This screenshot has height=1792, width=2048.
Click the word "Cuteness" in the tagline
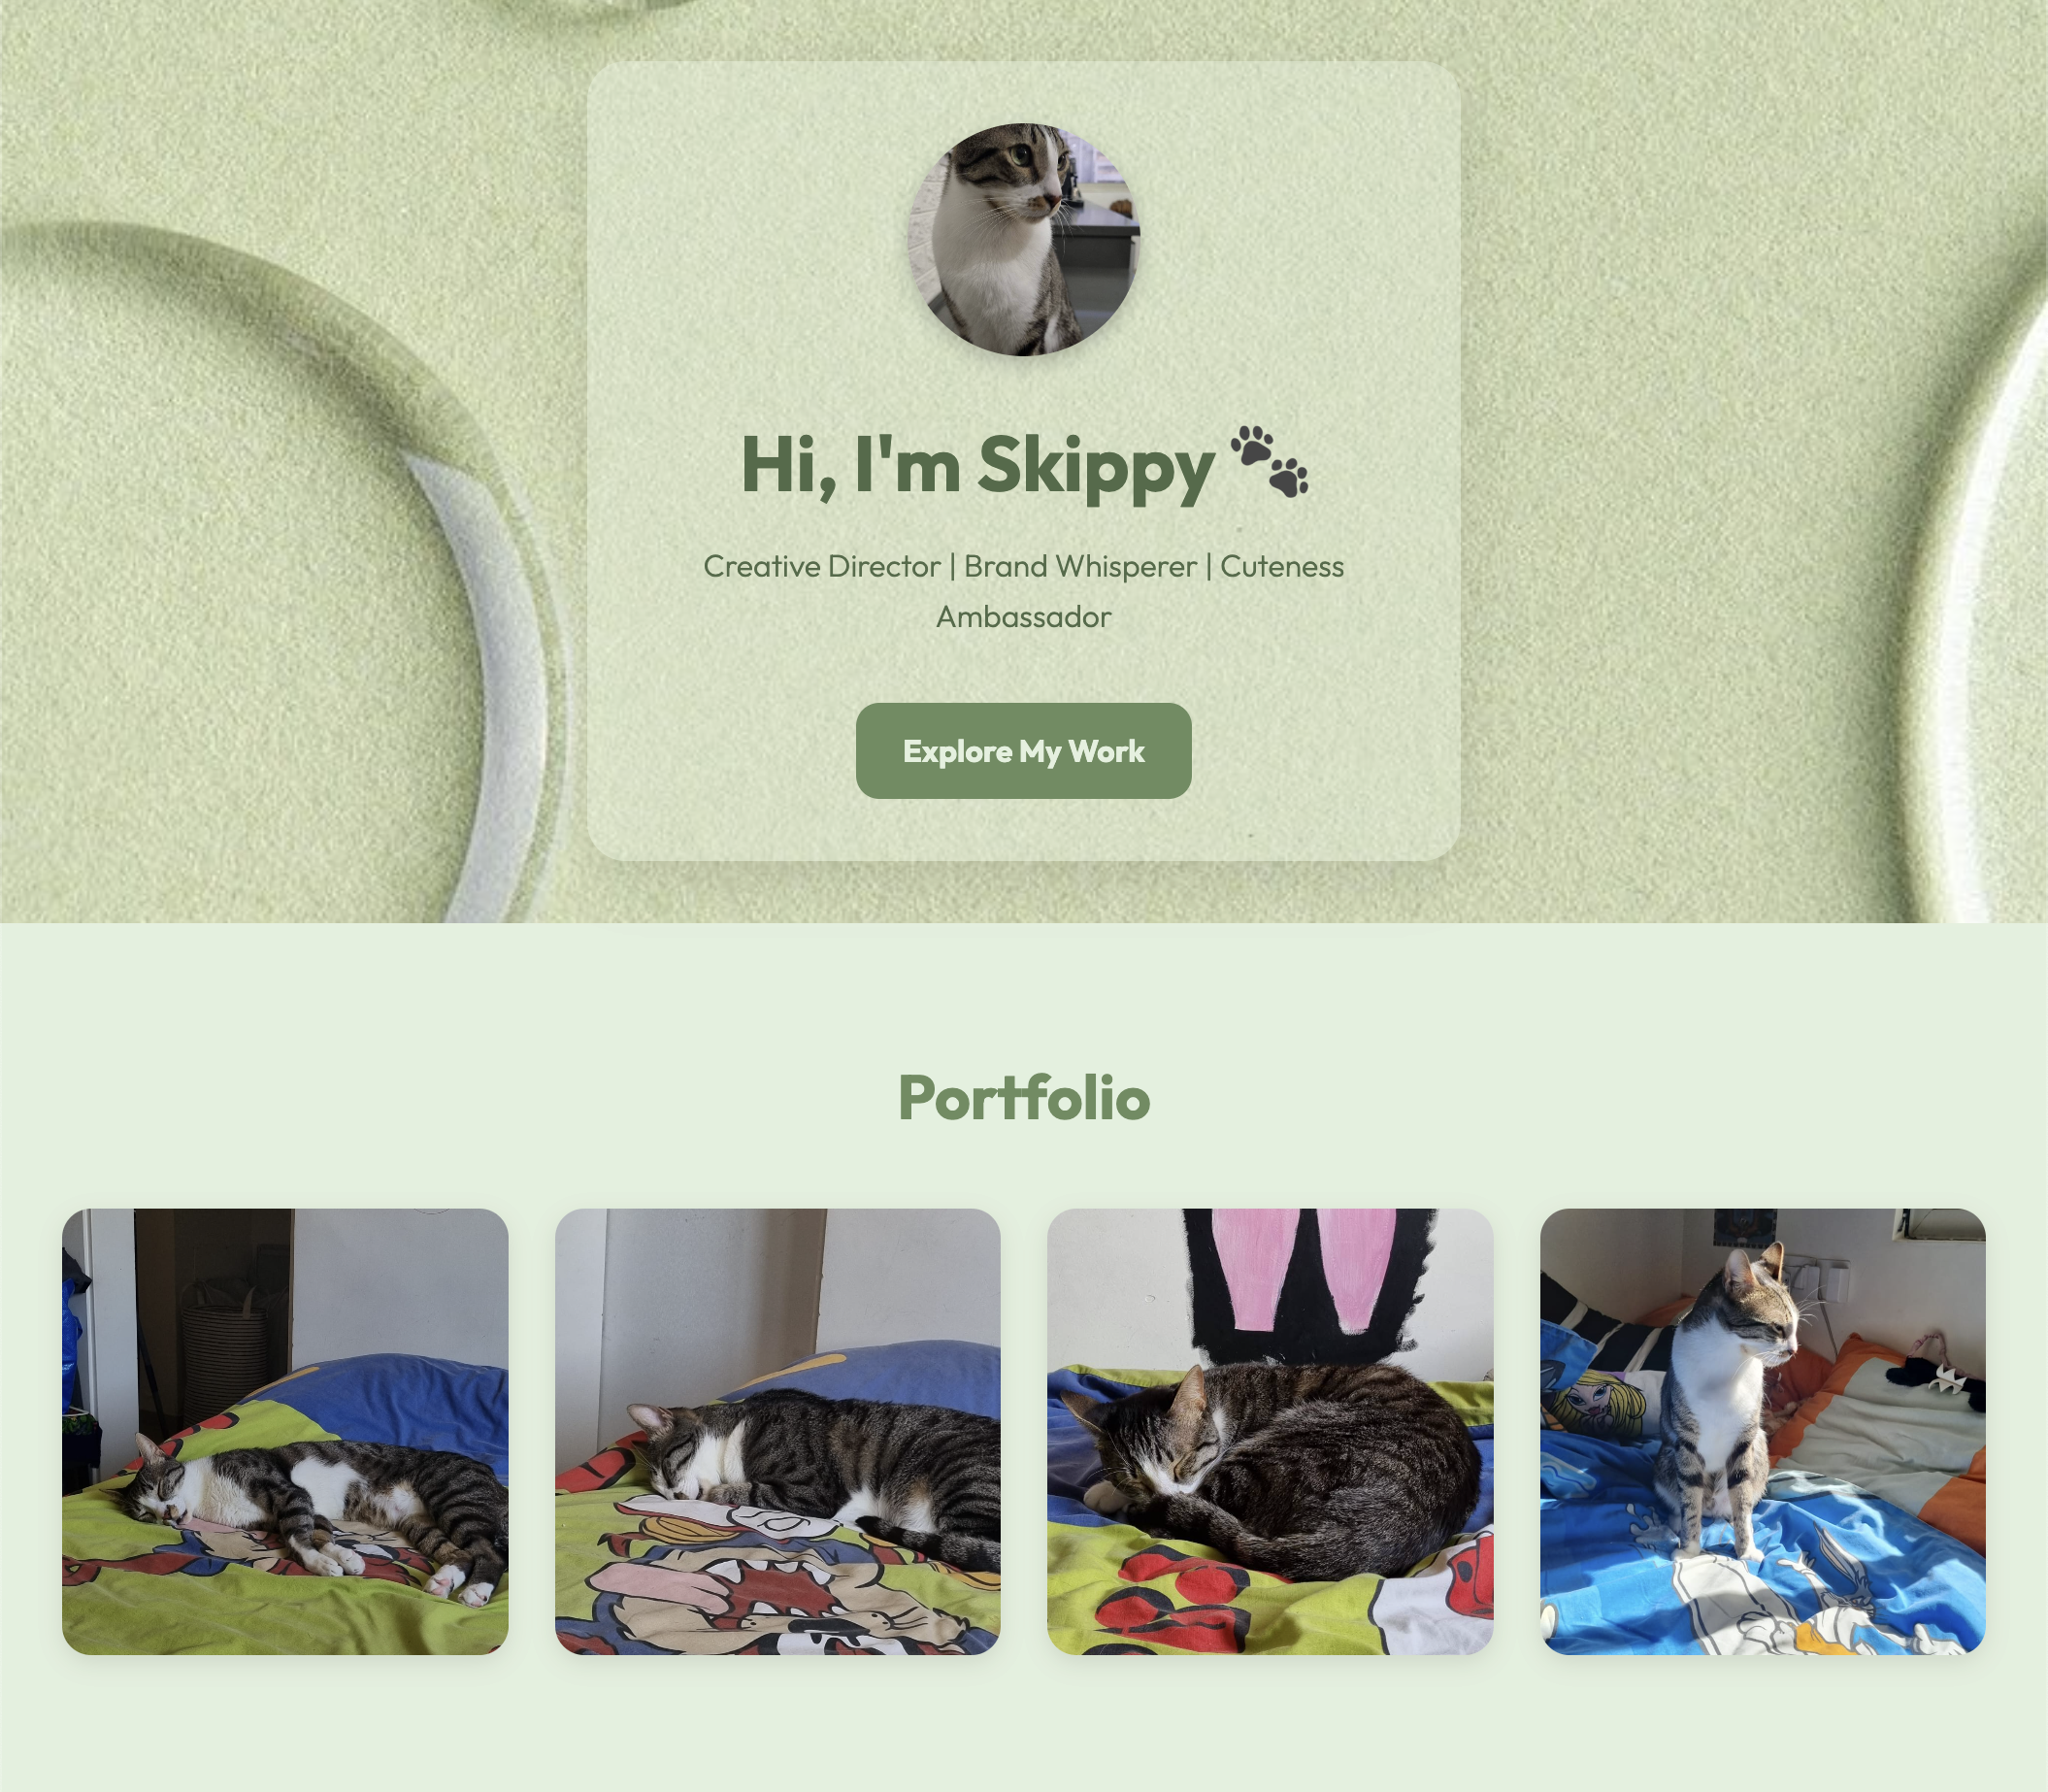click(x=1282, y=567)
